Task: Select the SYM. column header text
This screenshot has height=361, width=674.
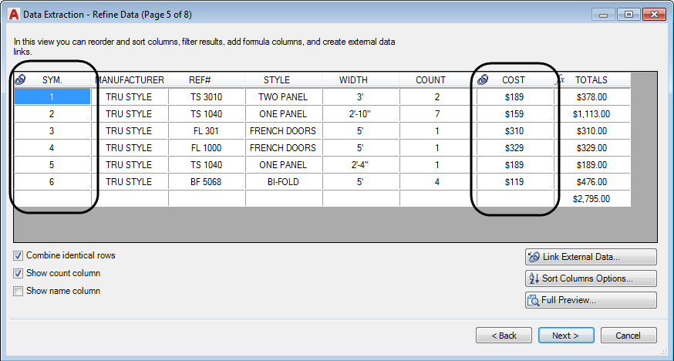Action: pyautogui.click(x=52, y=80)
